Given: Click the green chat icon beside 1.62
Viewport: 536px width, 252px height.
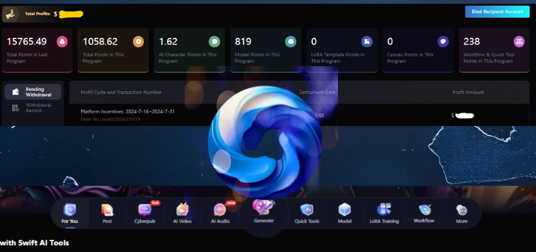Looking at the screenshot, I should coord(214,42).
